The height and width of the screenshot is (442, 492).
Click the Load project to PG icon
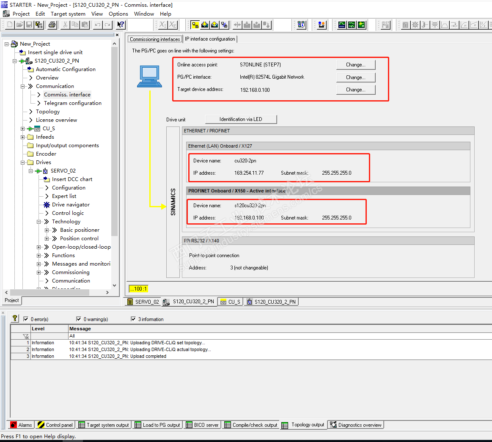[214, 25]
